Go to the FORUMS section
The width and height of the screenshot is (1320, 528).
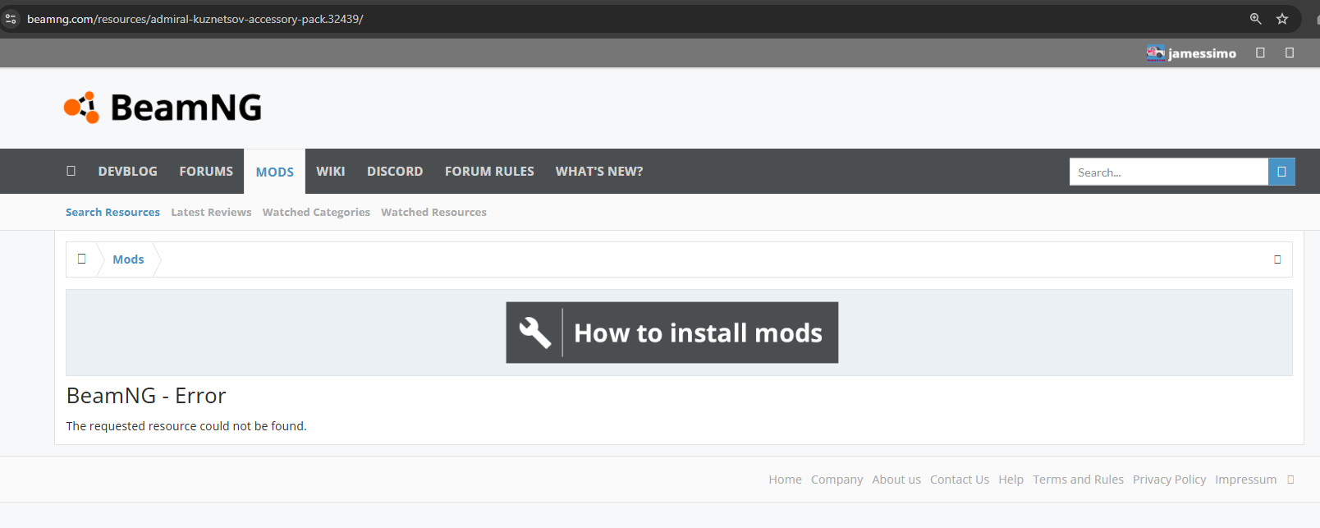(206, 172)
